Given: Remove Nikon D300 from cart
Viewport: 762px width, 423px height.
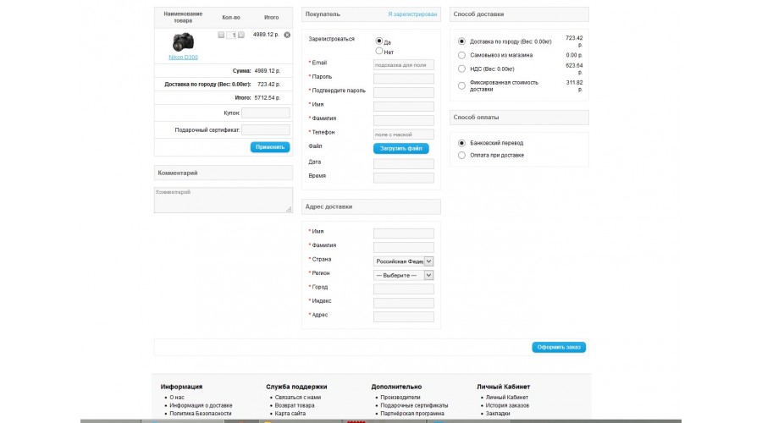Looking at the screenshot, I should tap(287, 35).
